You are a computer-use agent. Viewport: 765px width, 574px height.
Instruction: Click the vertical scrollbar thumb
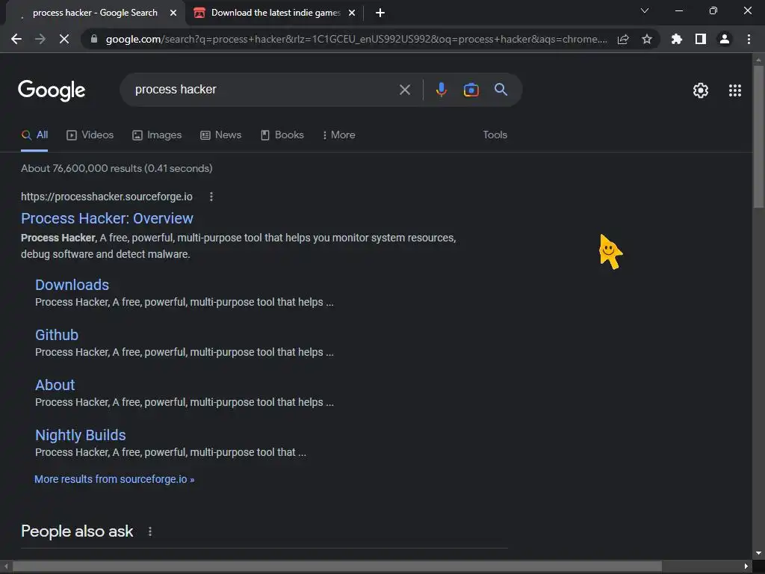(x=758, y=137)
